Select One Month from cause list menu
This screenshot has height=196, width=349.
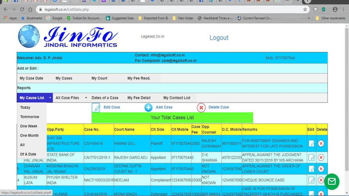29,136
